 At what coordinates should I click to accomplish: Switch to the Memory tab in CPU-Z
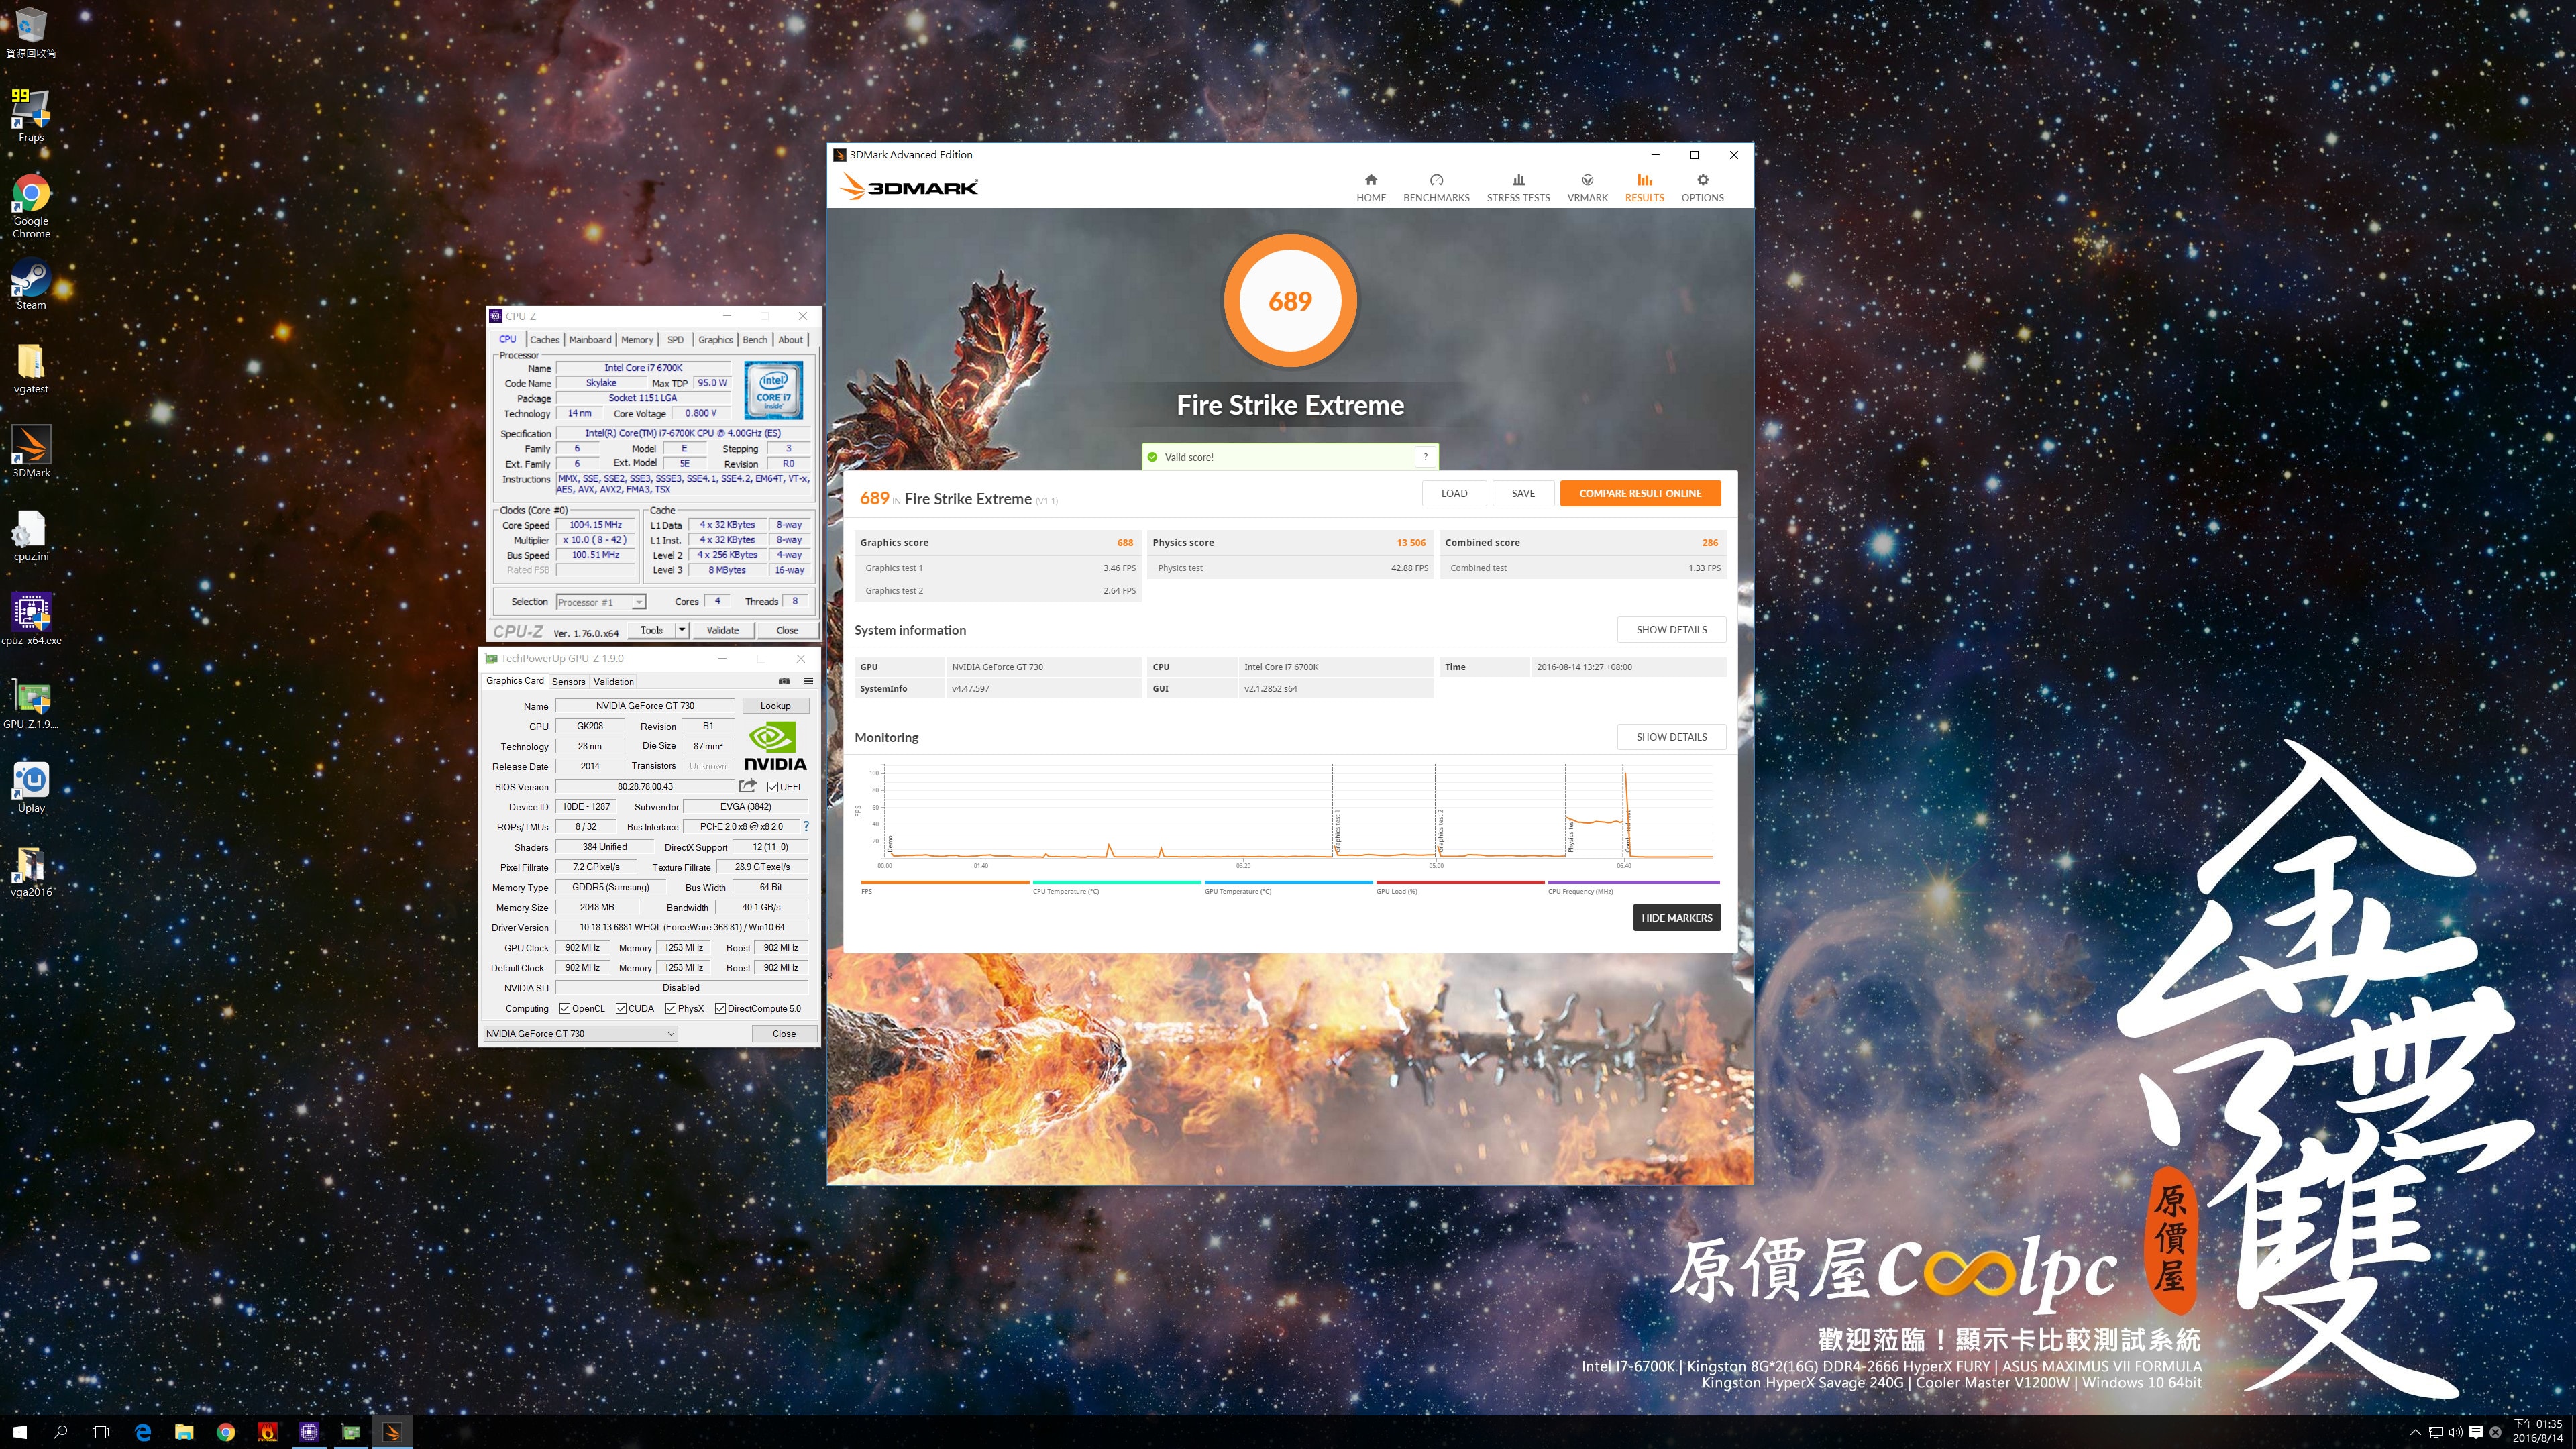click(x=637, y=340)
